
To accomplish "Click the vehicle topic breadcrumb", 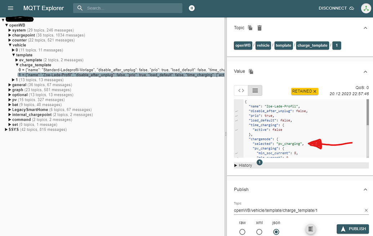I will point(263,45).
